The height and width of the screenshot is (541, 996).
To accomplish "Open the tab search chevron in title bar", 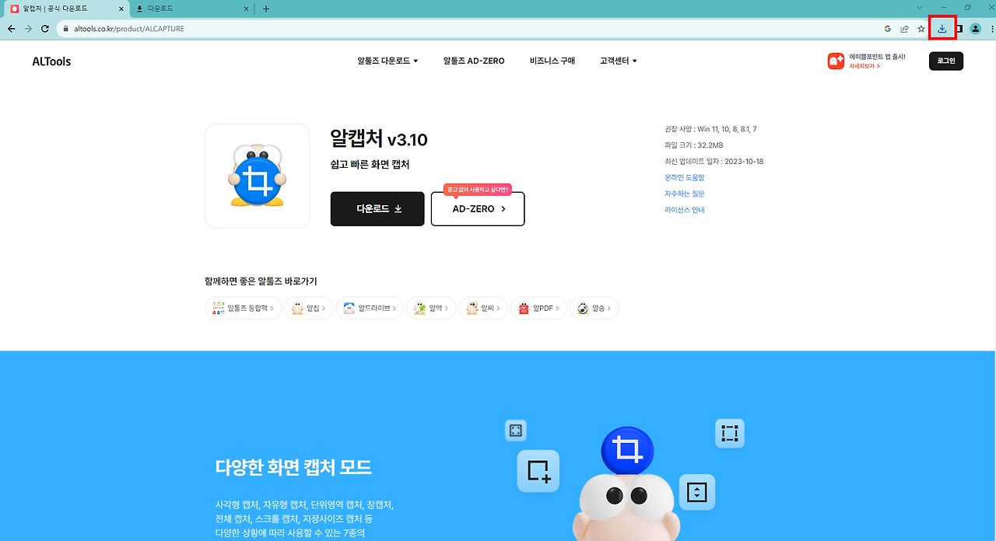I will [x=921, y=8].
